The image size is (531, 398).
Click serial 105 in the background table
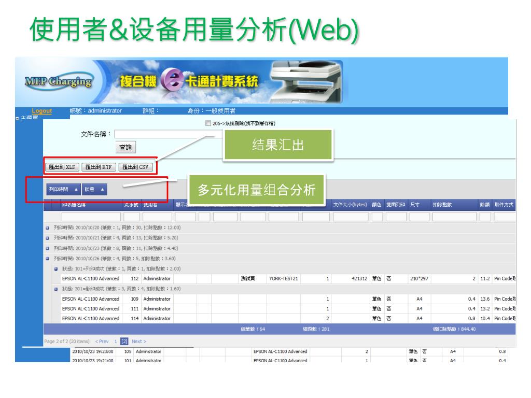[128, 352]
